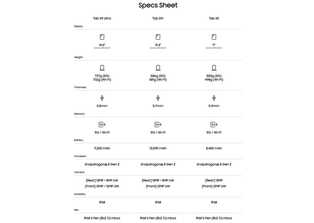Viewport: 314px width, 223px height.
Task: Click the Specs Sheet heading
Action: [x=158, y=5]
